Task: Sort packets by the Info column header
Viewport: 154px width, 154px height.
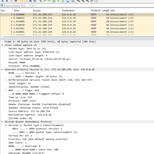Action: [132, 11]
